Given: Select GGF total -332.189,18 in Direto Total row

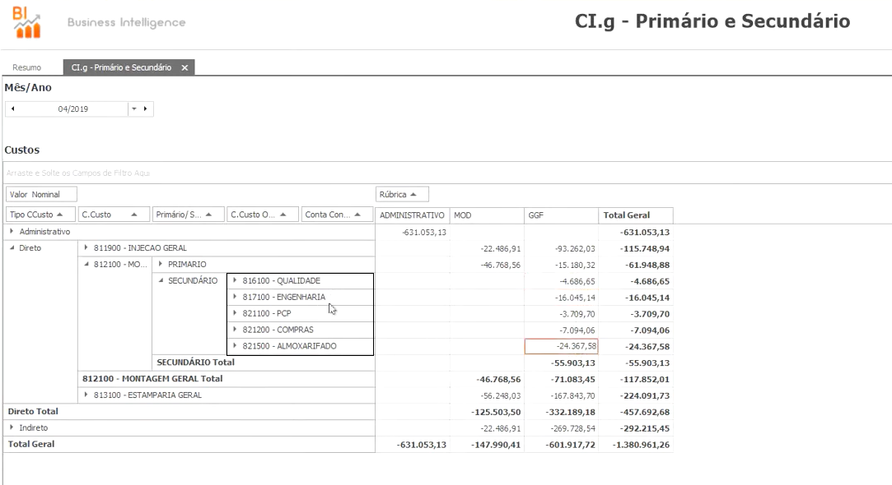Looking at the screenshot, I should point(562,413).
